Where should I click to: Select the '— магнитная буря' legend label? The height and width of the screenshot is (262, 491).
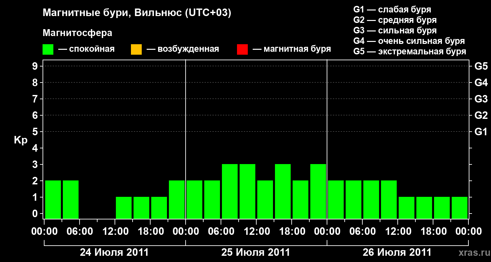(x=292, y=49)
